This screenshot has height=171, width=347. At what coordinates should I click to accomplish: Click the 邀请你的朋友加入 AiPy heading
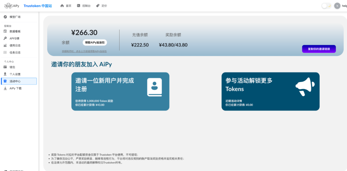81,65
